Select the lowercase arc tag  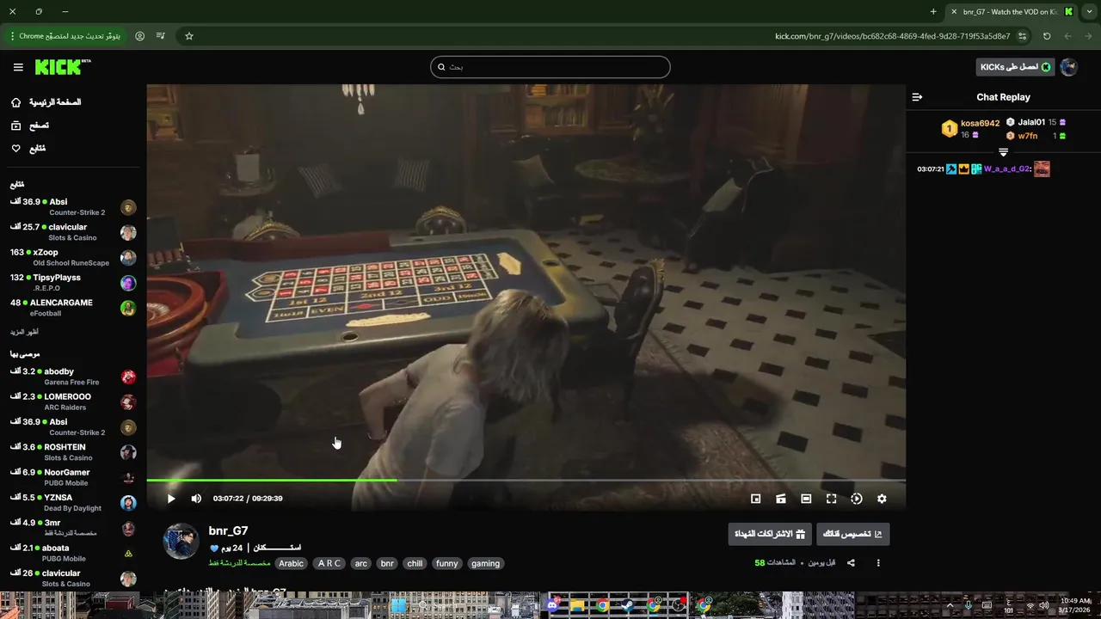pyautogui.click(x=361, y=564)
